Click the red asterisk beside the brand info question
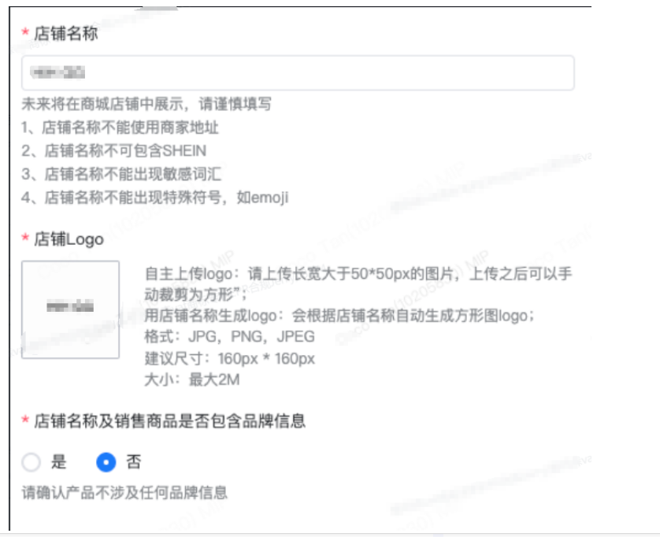The image size is (660, 537). click(x=25, y=419)
